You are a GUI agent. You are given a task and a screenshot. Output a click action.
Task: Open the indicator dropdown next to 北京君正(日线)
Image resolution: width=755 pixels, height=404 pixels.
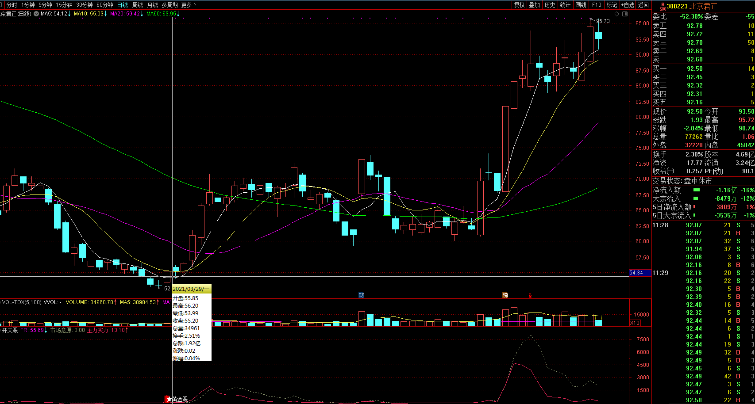coord(36,14)
